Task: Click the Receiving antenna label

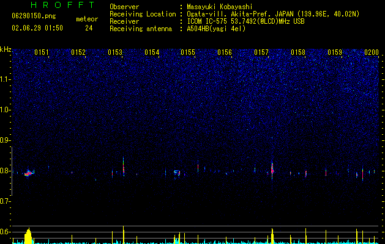Action: (141, 29)
